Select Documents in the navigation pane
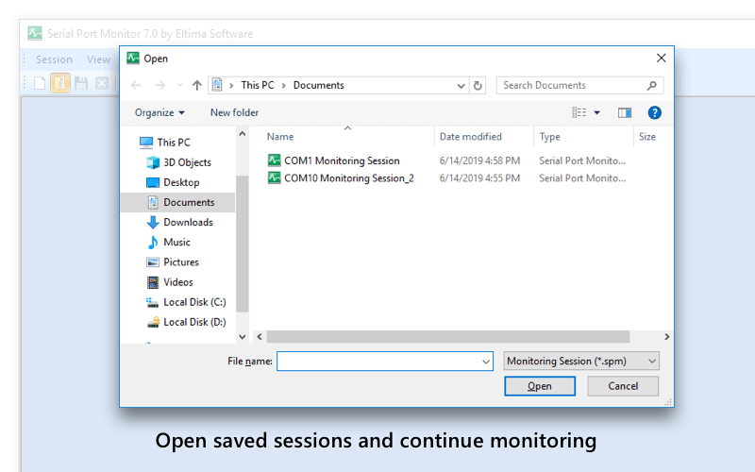 point(177,202)
